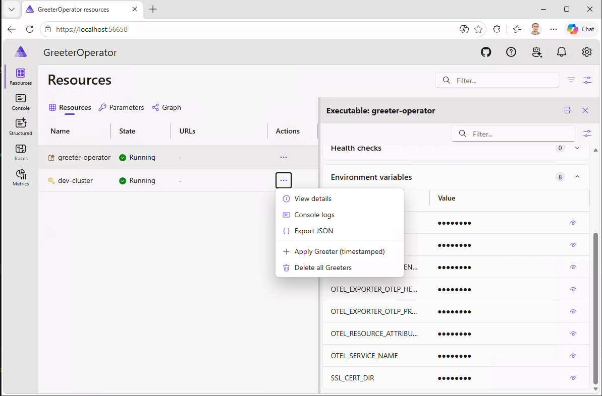Image resolution: width=602 pixels, height=396 pixels.
Task: Click the Copilot page-context icon in address bar
Action: click(464, 29)
